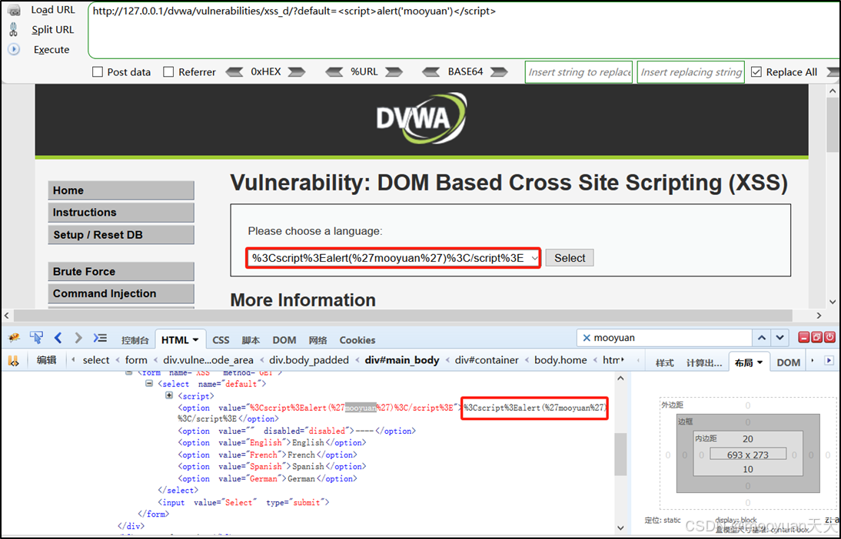This screenshot has height=539, width=841.
Task: Collapse the form node in HTML tree
Action: (128, 372)
